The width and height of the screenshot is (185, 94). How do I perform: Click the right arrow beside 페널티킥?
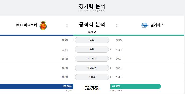(x=111, y=68)
